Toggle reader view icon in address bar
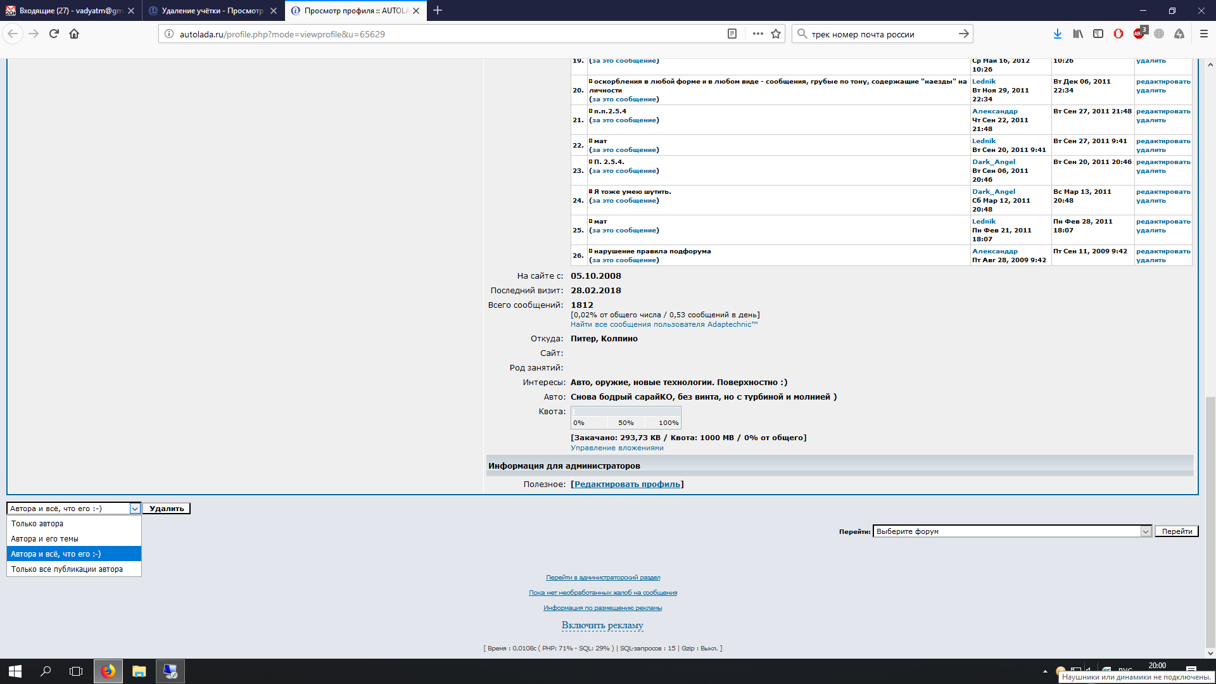Screen dimensions: 1216x684 732,34
